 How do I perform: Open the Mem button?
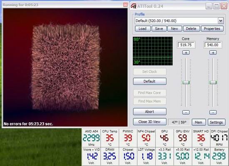(199, 122)
